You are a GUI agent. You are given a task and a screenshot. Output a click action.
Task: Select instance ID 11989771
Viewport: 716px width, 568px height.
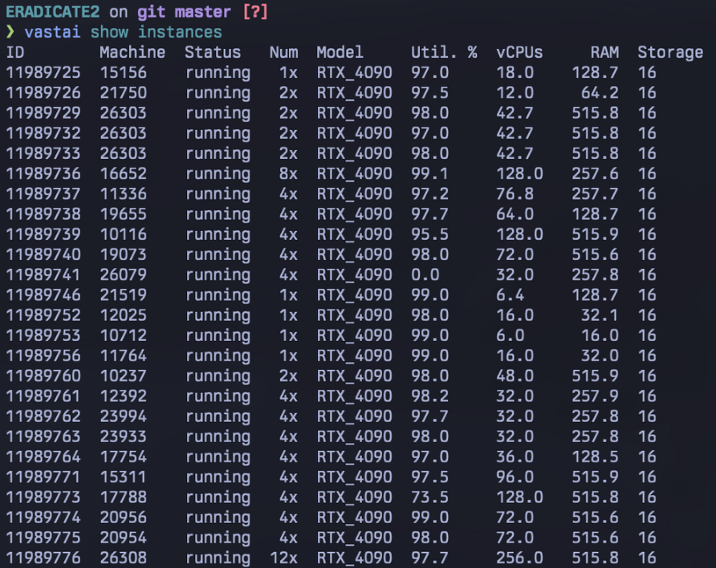point(43,477)
